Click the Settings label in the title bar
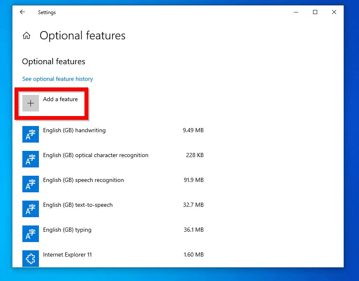The height and width of the screenshot is (281, 359). 47,12
